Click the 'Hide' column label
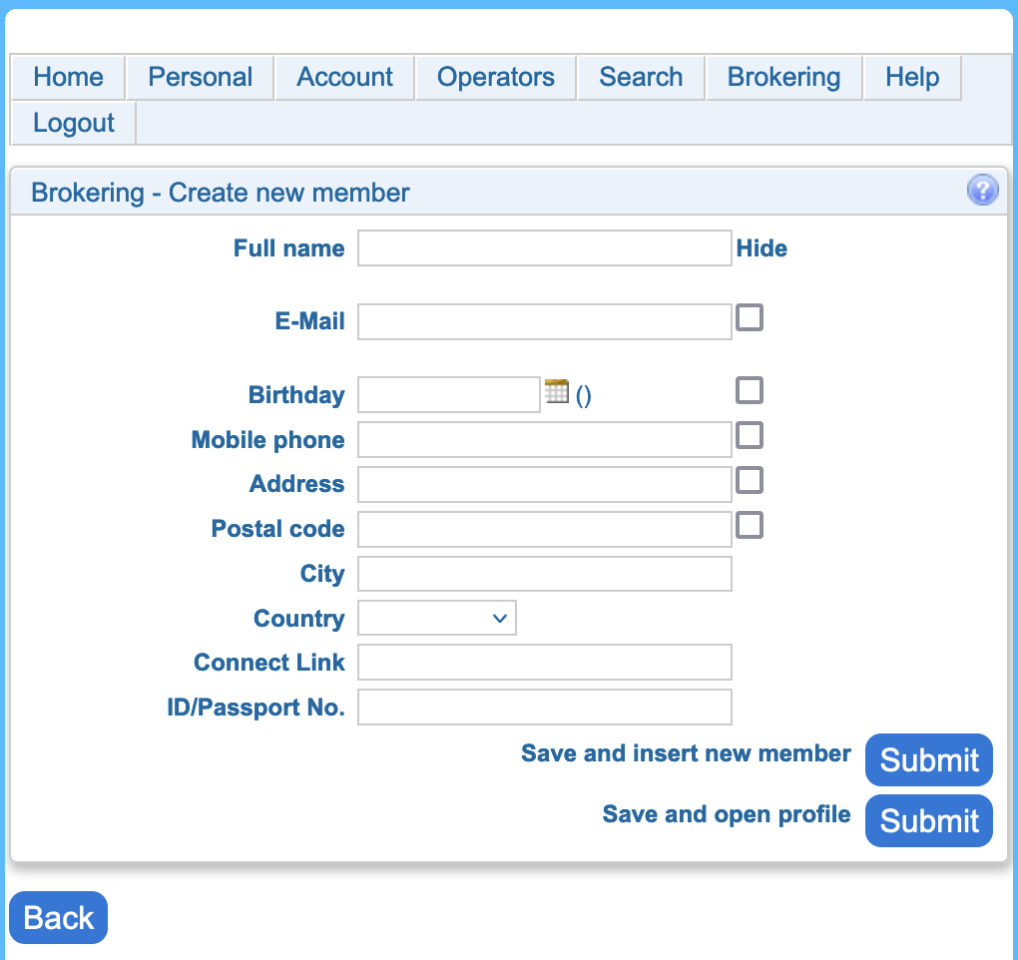 pyautogui.click(x=762, y=248)
